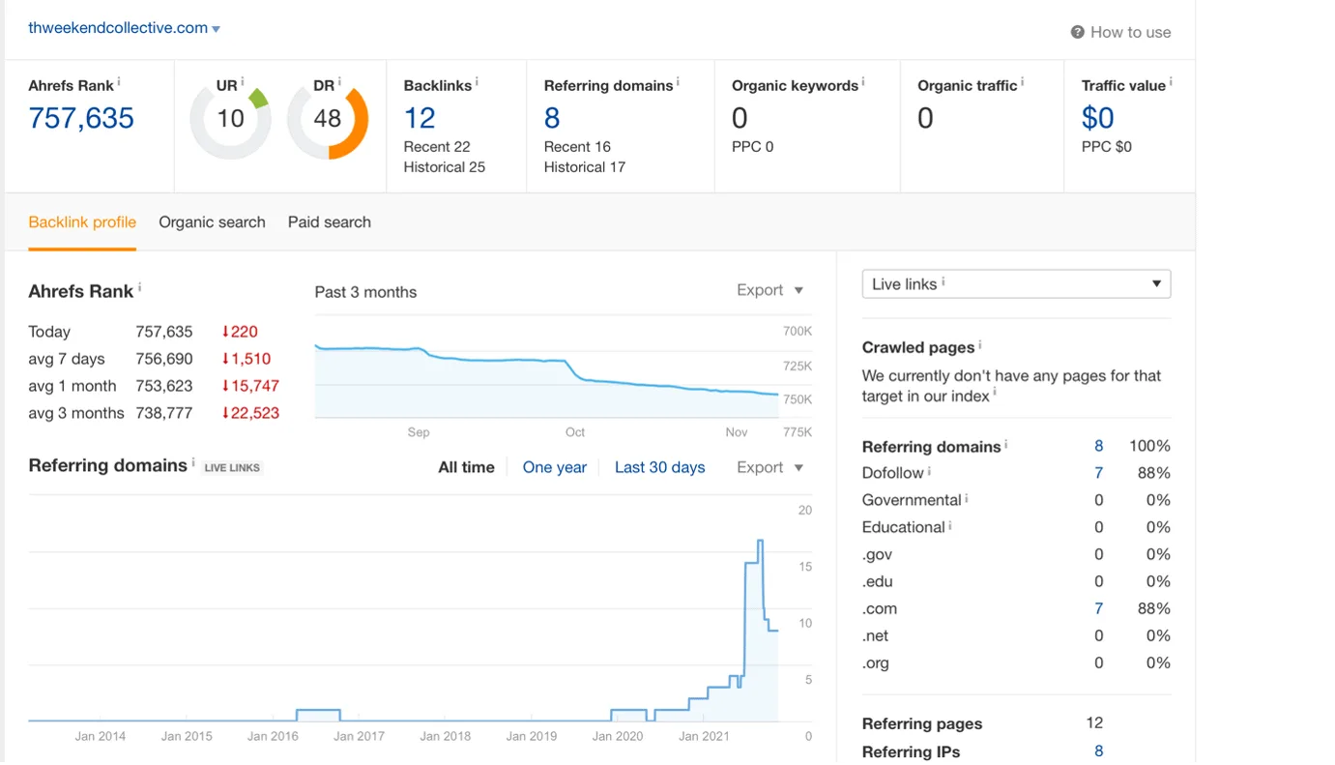Click the info icon beside Backlinks
Screen dimensions: 1335x765
(x=478, y=81)
